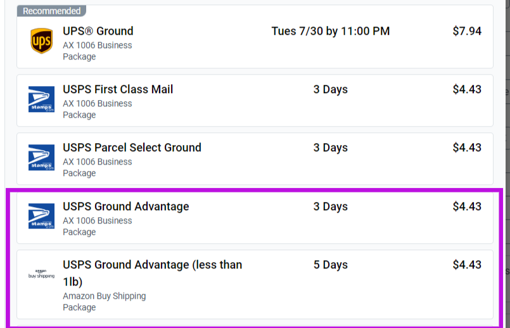The height and width of the screenshot is (328, 510).
Task: Click the Amazon Buy Shipping carrier text
Action: [104, 296]
